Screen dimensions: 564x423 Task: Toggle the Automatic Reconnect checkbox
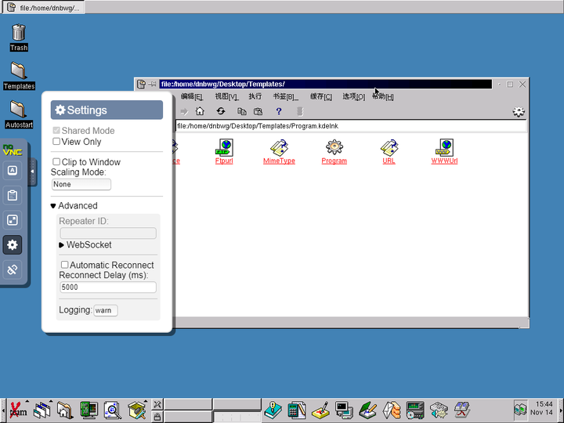pyautogui.click(x=65, y=265)
